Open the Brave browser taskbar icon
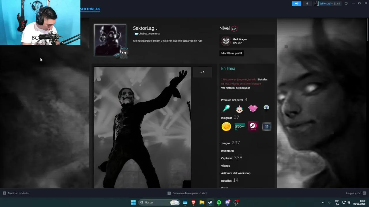The image size is (369, 207). click(x=193, y=202)
